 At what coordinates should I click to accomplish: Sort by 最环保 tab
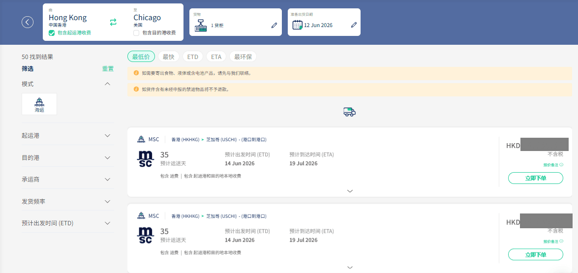243,57
